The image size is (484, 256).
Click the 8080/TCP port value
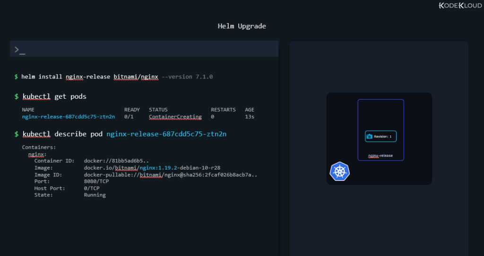[96, 181]
